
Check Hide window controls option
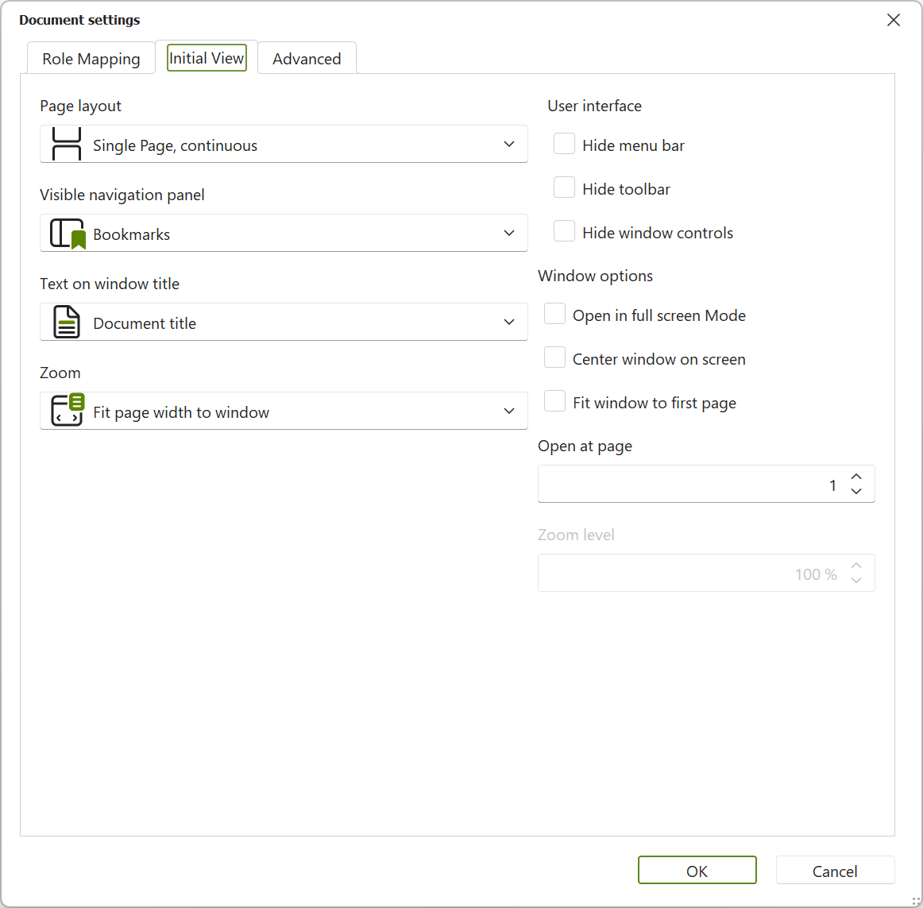[x=564, y=231]
